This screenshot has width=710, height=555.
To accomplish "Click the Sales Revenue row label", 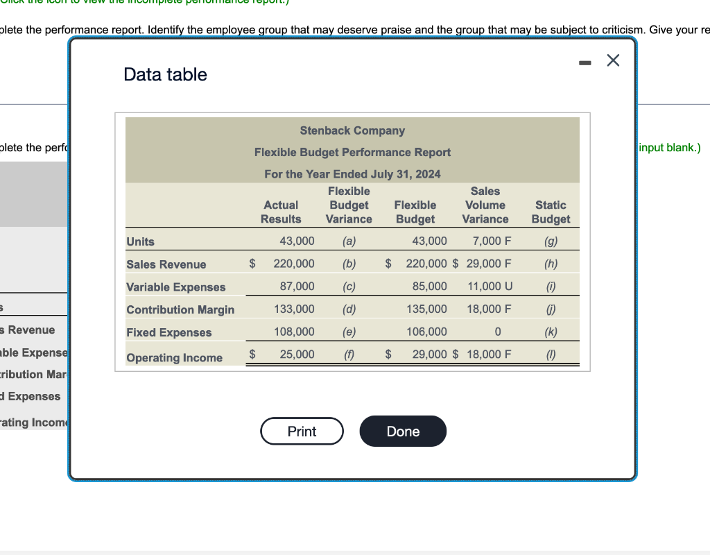I will click(x=165, y=264).
